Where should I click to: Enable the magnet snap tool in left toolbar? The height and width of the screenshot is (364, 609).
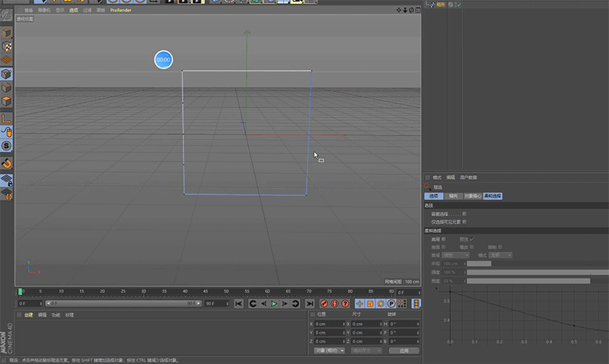click(x=6, y=163)
